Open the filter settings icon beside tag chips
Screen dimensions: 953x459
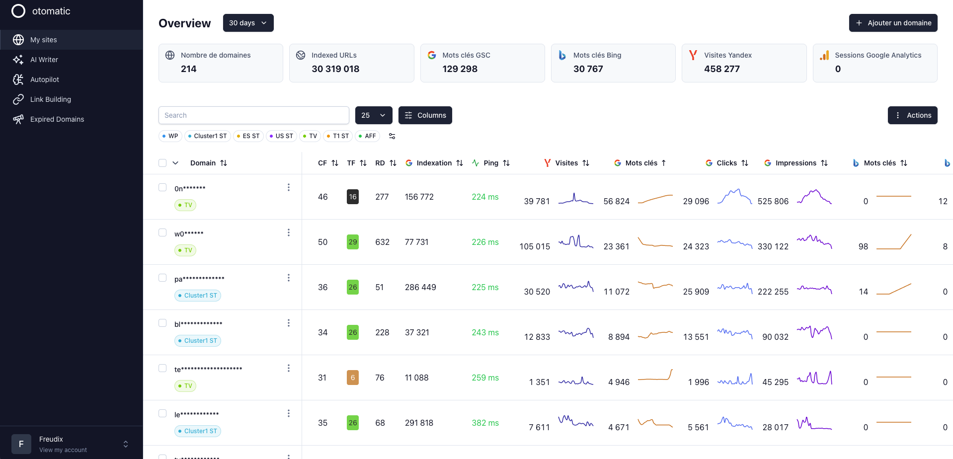tap(392, 136)
